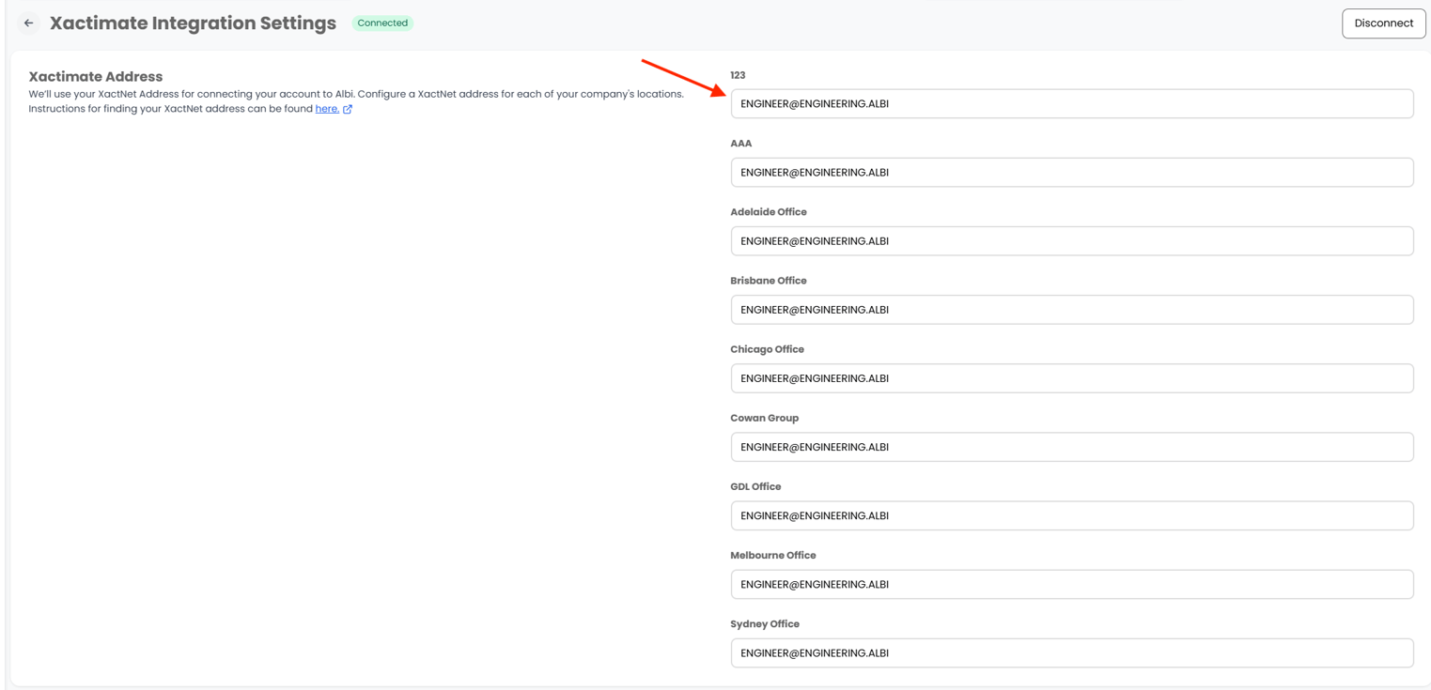
Task: Select the Adelaide Office address field
Action: click(1072, 241)
